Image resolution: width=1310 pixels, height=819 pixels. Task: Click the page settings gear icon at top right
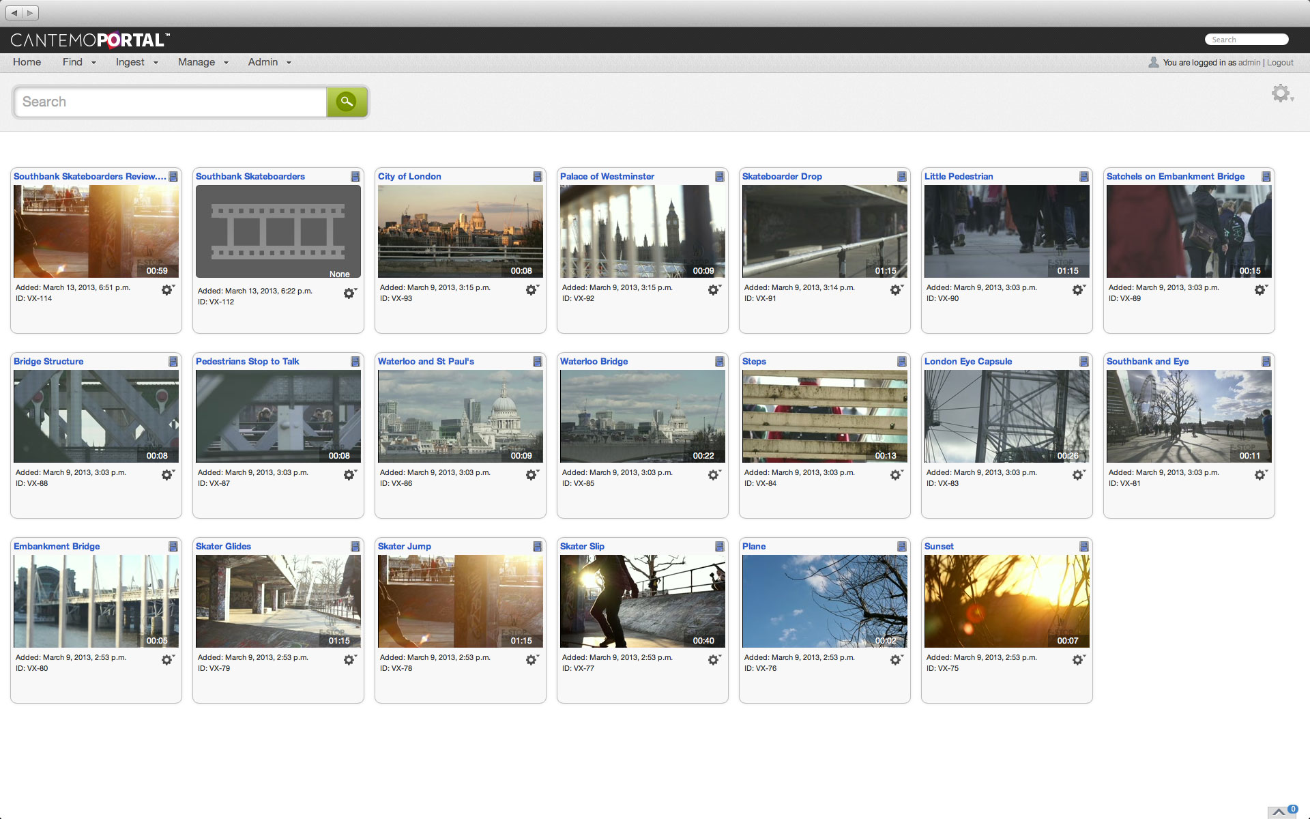click(x=1282, y=94)
